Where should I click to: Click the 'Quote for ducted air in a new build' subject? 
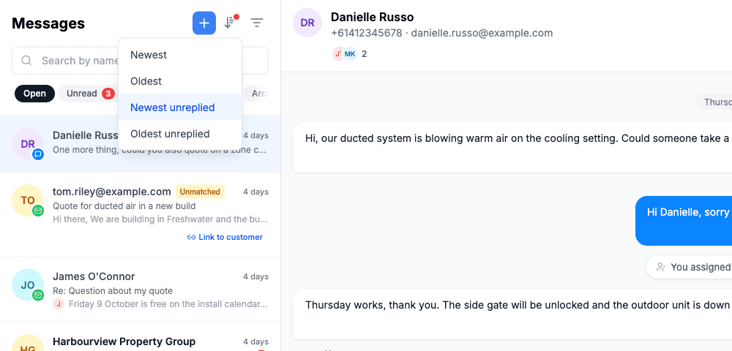pyautogui.click(x=124, y=206)
